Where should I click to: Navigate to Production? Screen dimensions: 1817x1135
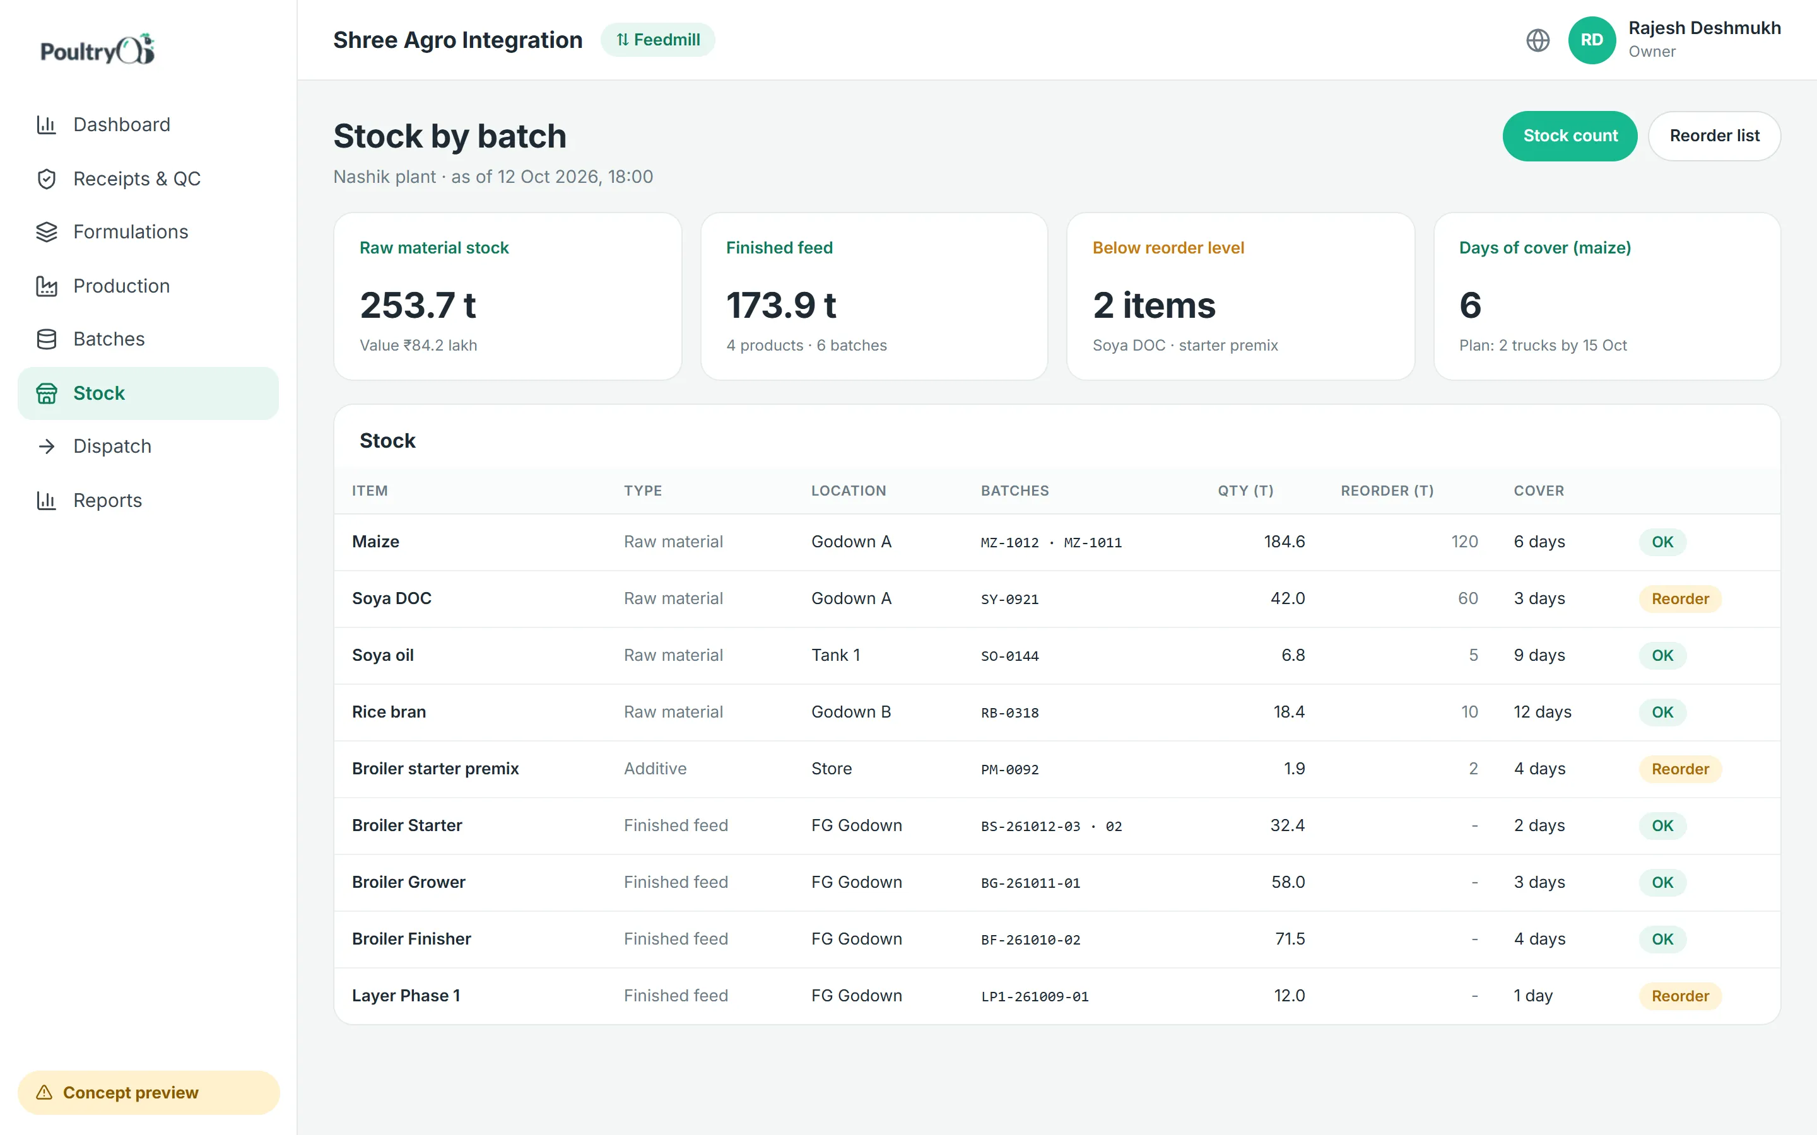click(x=148, y=286)
